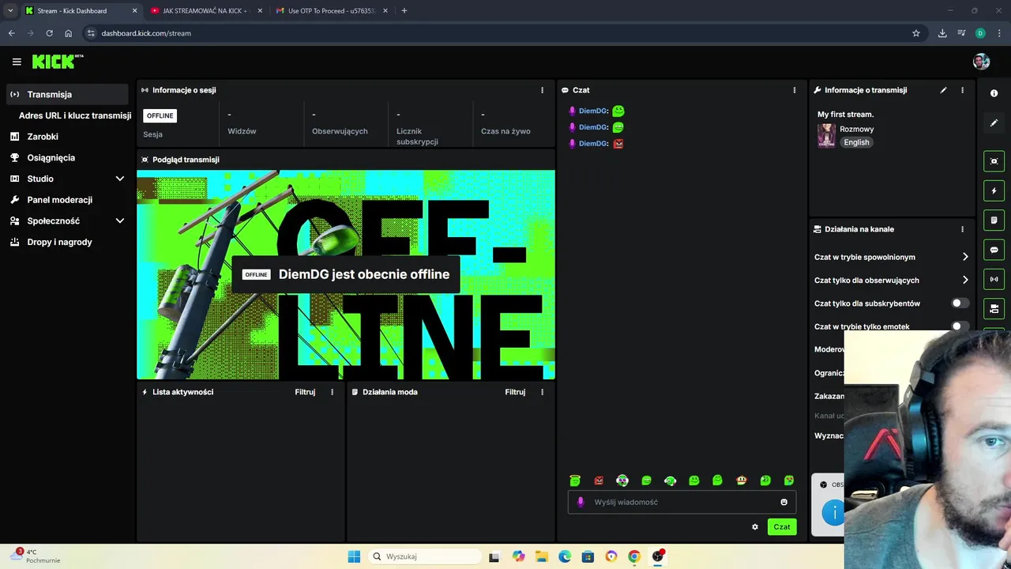The width and height of the screenshot is (1011, 569).
Task: Click the offline stream preview image
Action: [346, 275]
